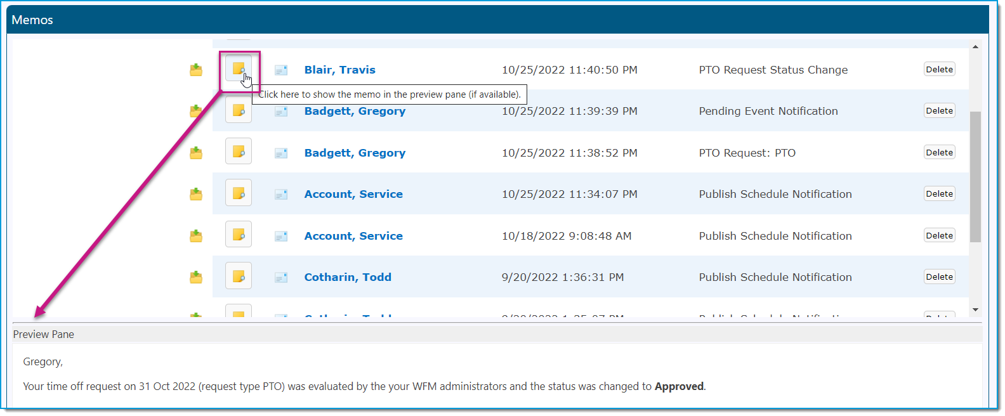Open Account, Service link dated 10/18/2022

pyautogui.click(x=353, y=236)
